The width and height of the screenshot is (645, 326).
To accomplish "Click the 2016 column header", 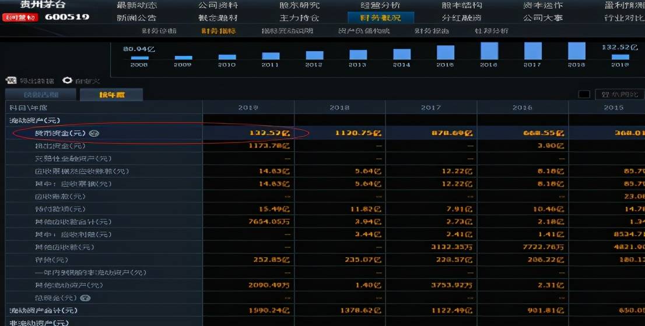I will (x=523, y=108).
